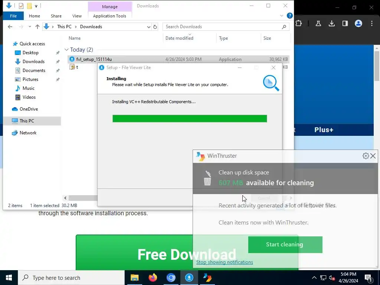This screenshot has width=380, height=285.
Task: Switch to the Home ribbon tab
Action: [x=35, y=16]
